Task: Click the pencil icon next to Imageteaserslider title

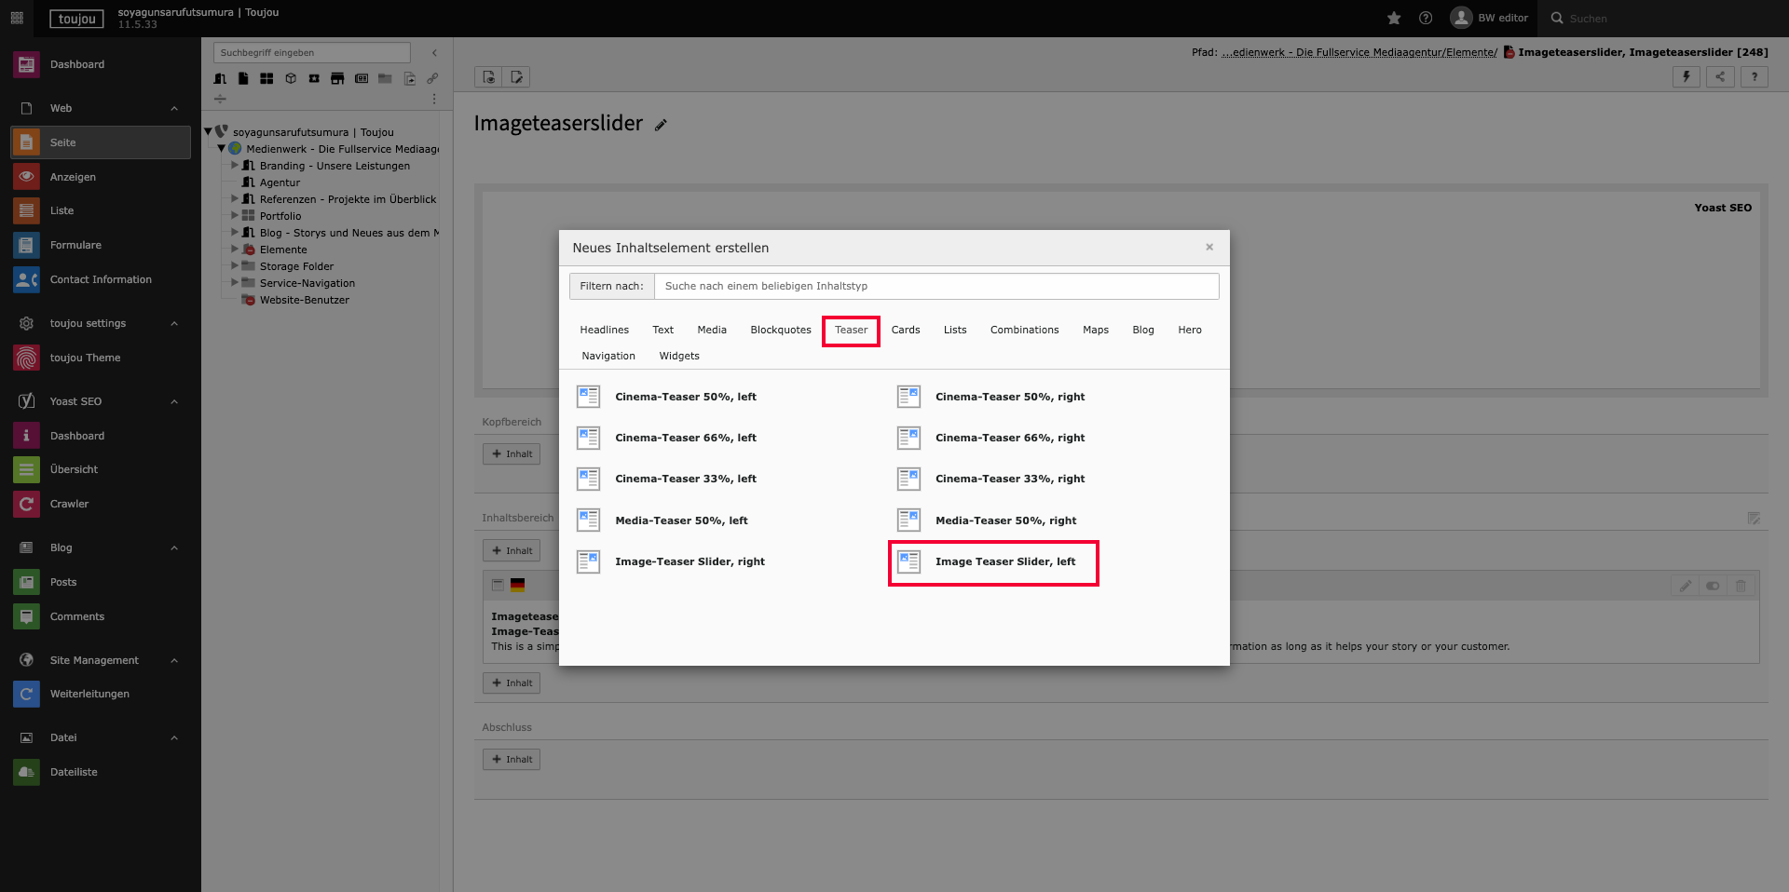Action: click(661, 126)
